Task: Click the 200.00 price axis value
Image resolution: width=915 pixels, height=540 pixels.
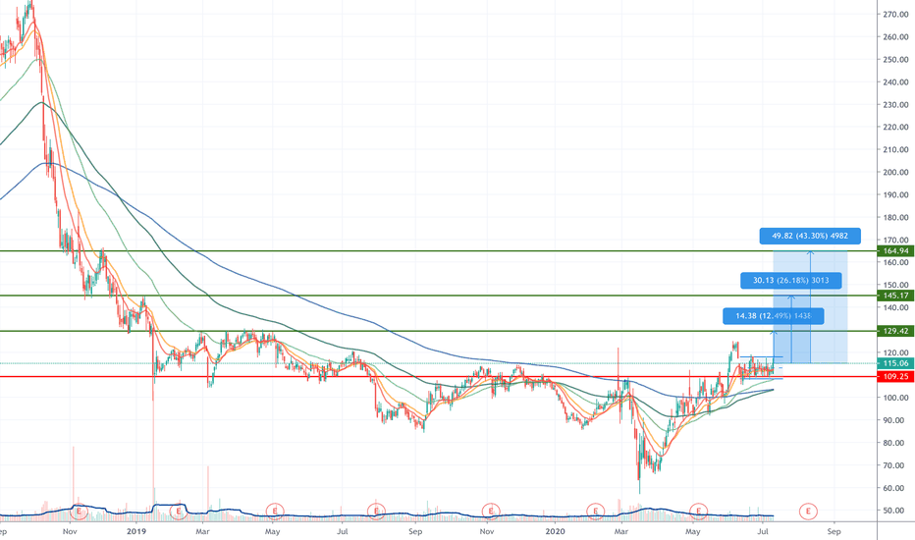Action: click(895, 172)
